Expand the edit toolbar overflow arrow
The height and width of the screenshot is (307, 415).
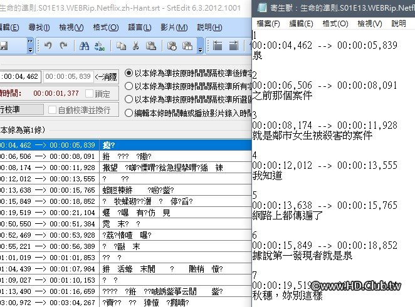point(201,46)
